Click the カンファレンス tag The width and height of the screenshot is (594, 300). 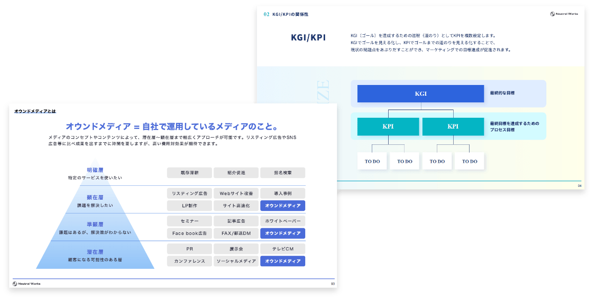[189, 261]
